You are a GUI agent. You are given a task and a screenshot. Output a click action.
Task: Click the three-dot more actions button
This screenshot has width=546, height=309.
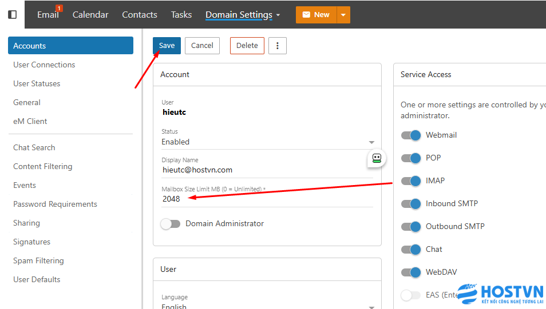tap(278, 46)
